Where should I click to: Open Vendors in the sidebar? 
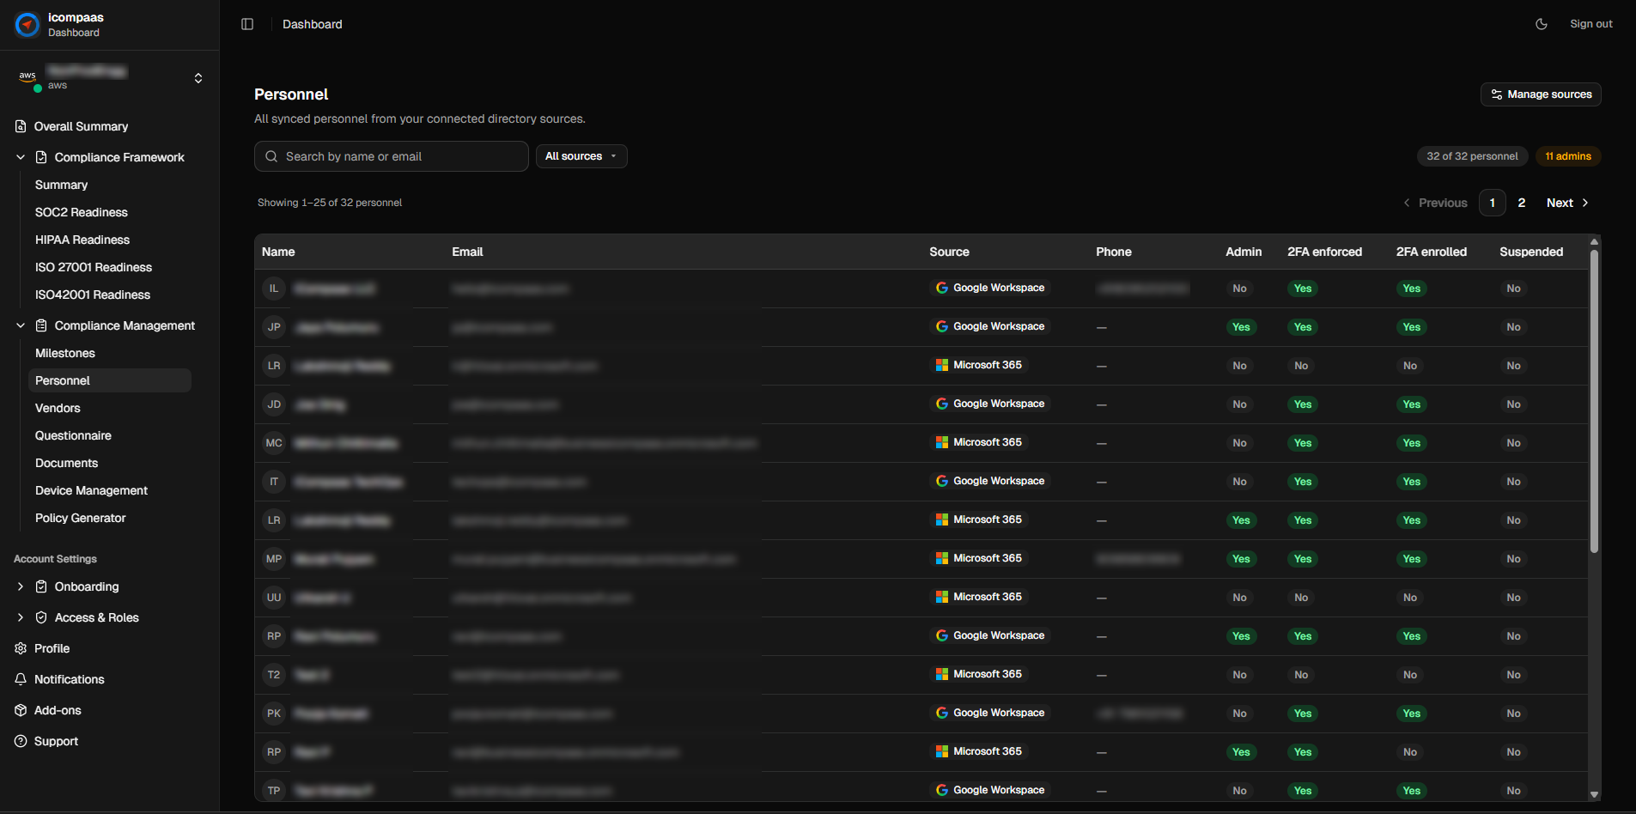pyautogui.click(x=58, y=408)
